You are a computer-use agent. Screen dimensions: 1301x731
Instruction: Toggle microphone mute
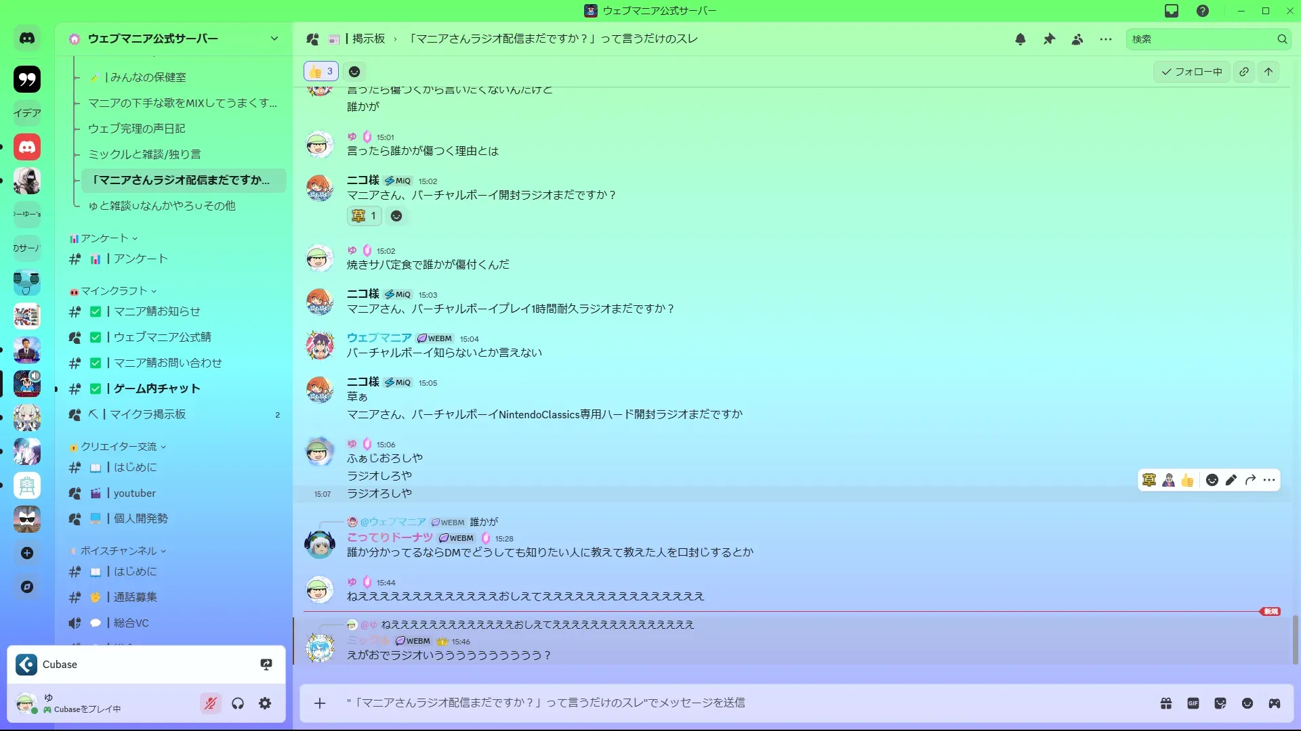[211, 703]
